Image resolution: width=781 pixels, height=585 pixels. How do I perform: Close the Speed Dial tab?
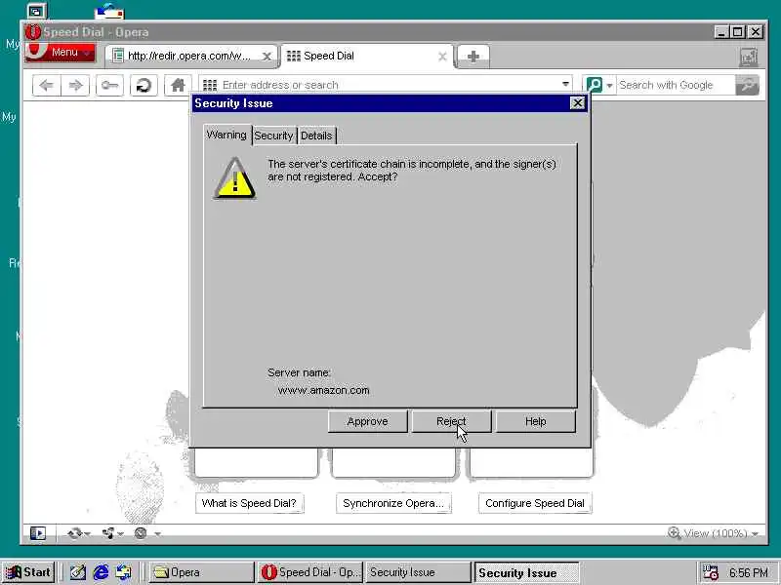(x=442, y=57)
